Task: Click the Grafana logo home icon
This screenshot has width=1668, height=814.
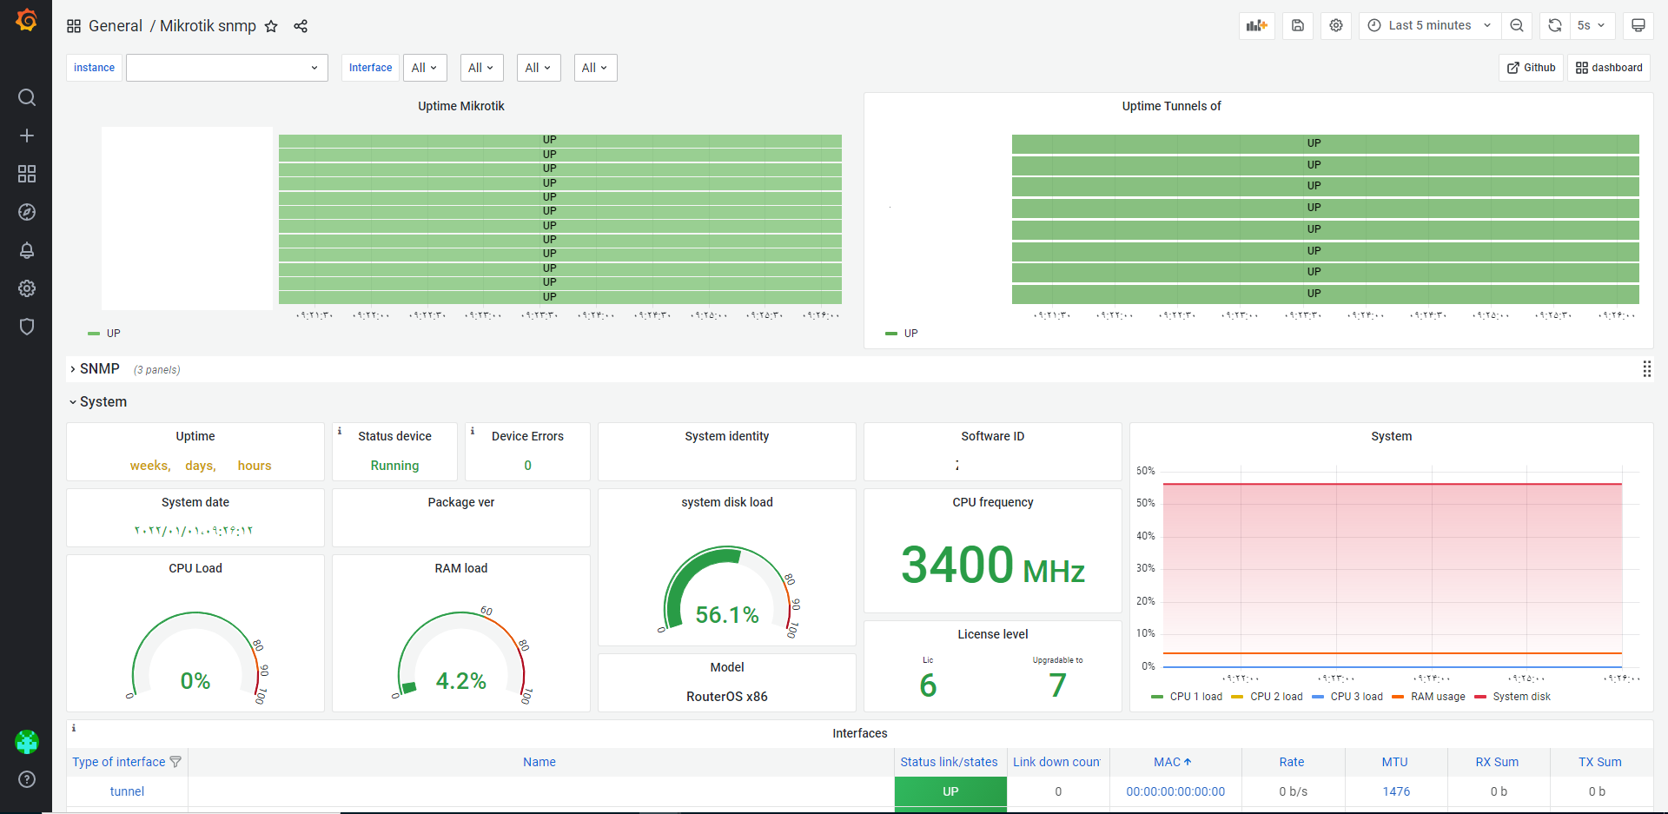Action: 26,20
